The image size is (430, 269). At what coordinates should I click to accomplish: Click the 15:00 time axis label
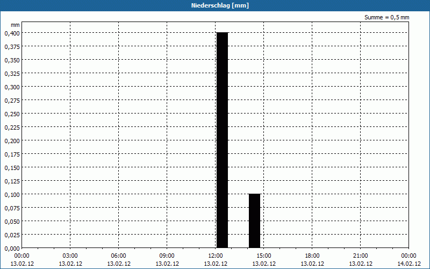pos(264,256)
